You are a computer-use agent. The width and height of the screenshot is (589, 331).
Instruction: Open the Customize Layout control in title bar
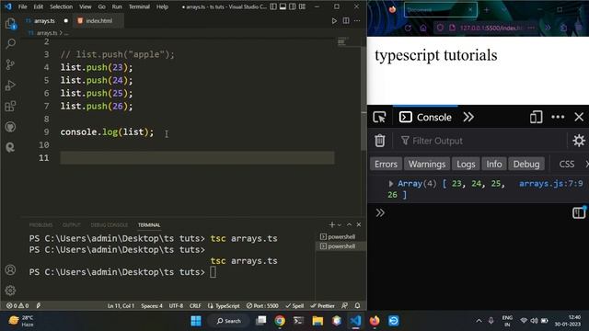302,6
